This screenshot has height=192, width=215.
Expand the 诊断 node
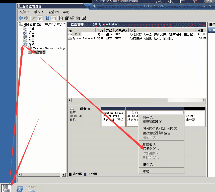point(21,36)
